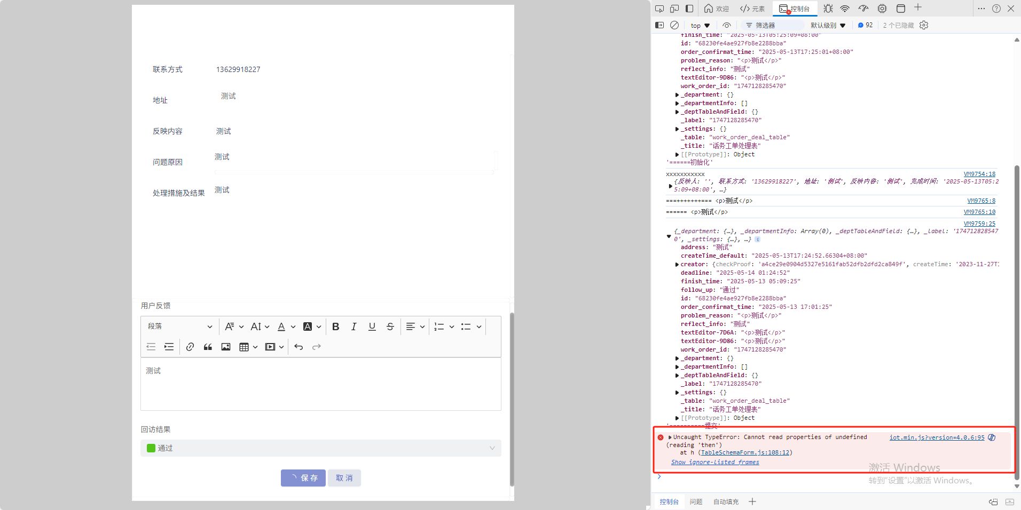Open the Network tool icon in DevTools

point(845,9)
